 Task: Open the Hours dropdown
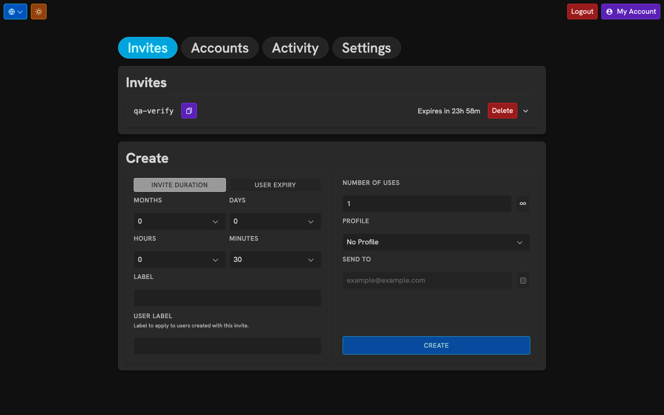179,260
